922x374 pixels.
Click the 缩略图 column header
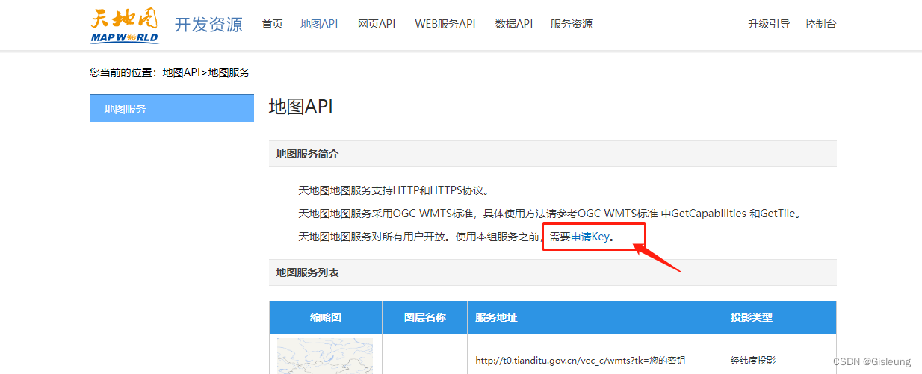(x=326, y=317)
